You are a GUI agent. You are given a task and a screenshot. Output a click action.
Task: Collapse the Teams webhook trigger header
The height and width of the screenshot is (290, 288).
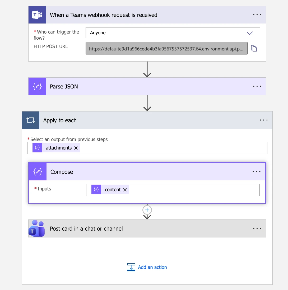coord(147,15)
